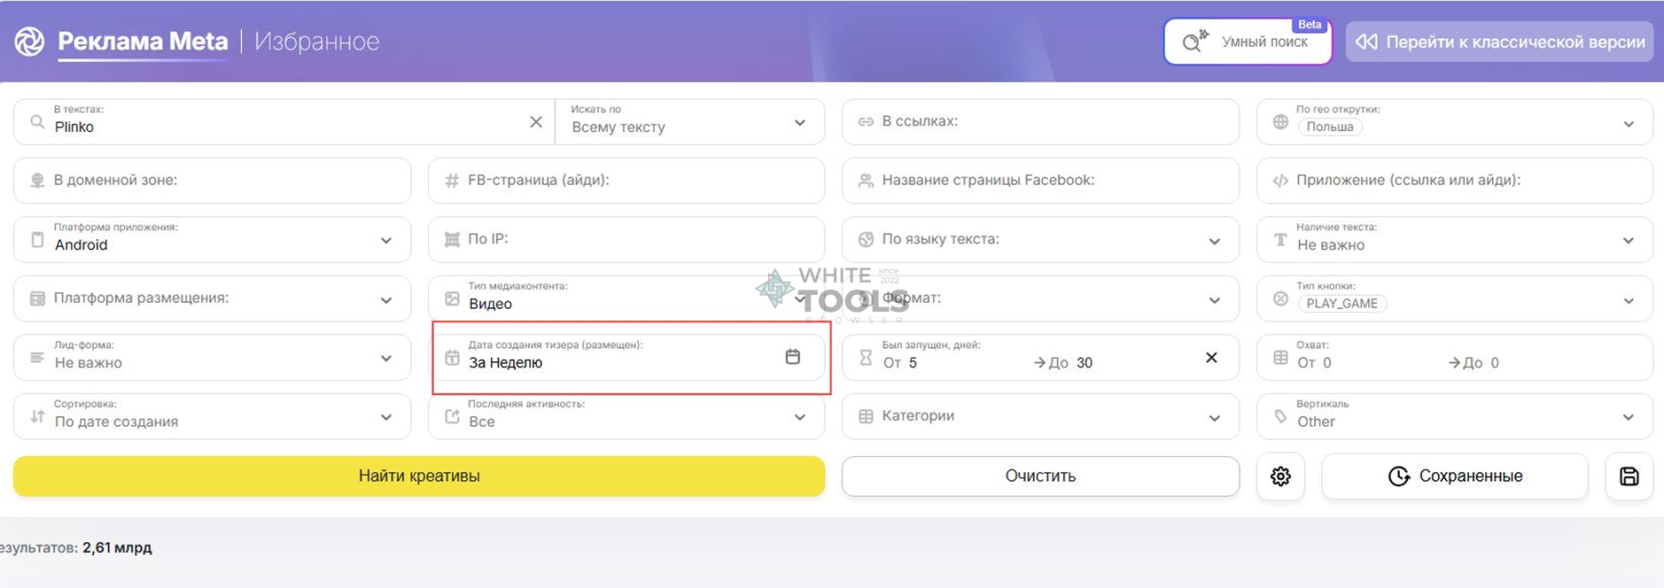
Task: Expand the PLAY_GAME button type dropdown
Action: click(x=1629, y=301)
